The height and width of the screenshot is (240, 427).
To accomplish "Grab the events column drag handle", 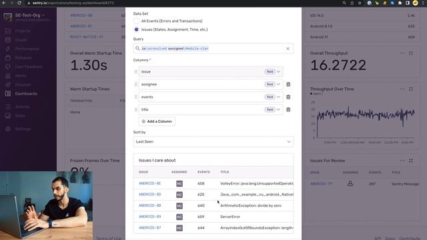I will pyautogui.click(x=135, y=97).
